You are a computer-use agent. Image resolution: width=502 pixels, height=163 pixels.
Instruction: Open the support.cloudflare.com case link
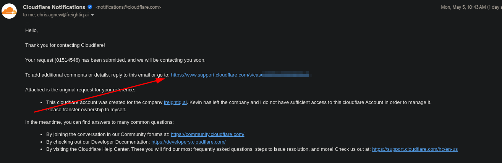tap(217, 75)
